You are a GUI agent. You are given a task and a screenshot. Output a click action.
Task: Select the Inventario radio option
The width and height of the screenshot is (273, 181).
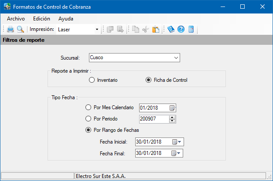pyautogui.click(x=103, y=80)
